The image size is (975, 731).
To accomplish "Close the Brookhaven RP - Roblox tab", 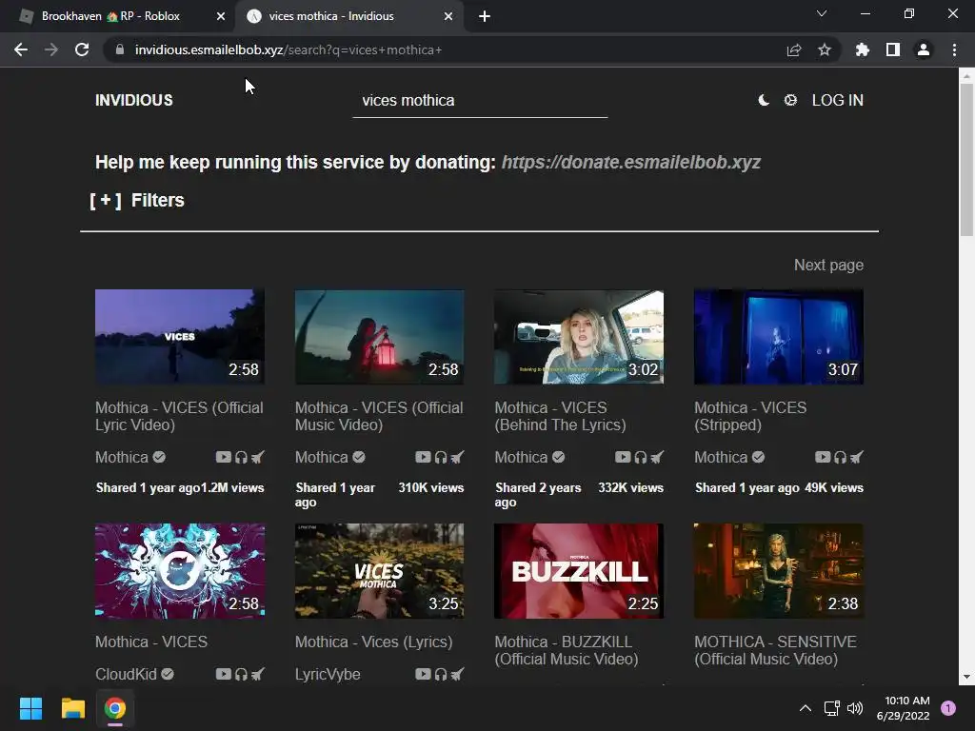I will (x=221, y=16).
